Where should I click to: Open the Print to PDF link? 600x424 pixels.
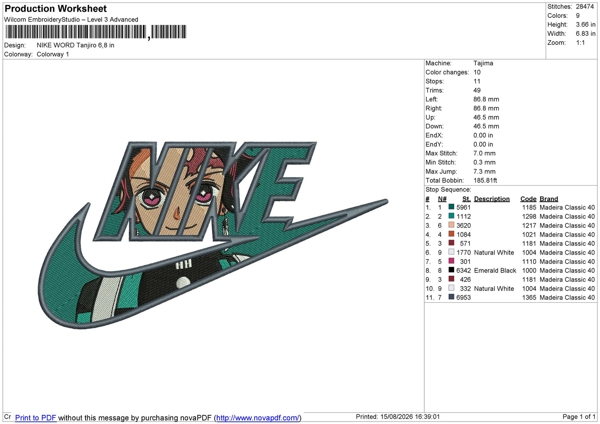(35, 418)
